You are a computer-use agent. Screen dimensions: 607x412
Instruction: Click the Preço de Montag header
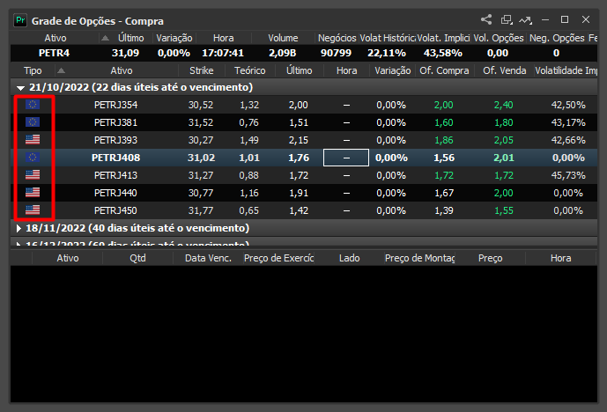pyautogui.click(x=419, y=258)
